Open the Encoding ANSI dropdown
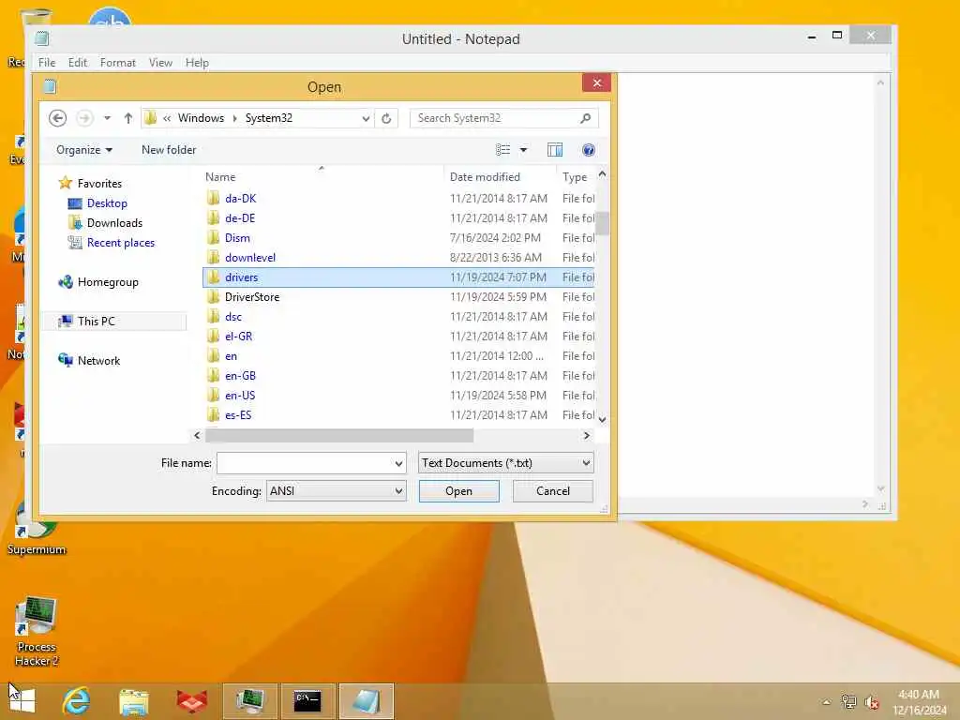 [337, 491]
